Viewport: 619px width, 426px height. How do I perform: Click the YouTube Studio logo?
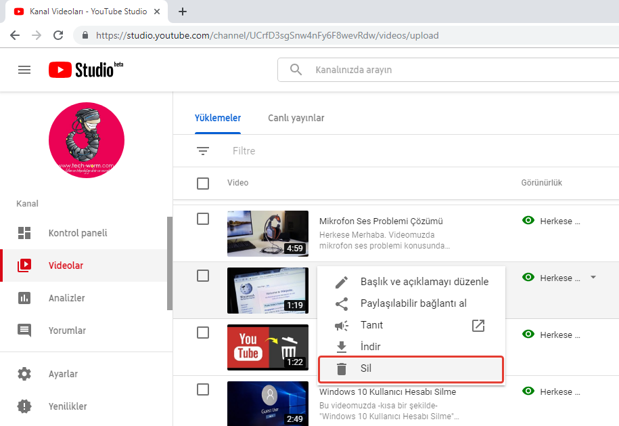(85, 70)
